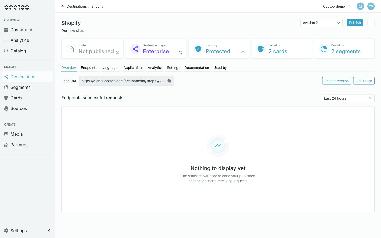381x238 pixels.
Task: Open Sources in the sidebar
Action: [27, 108]
